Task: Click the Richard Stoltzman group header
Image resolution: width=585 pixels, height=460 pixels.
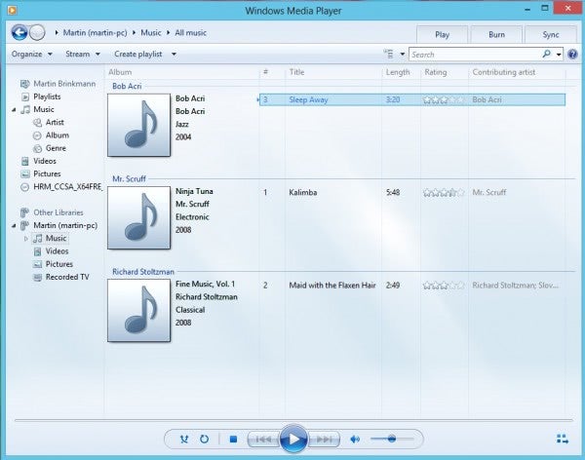Action: click(143, 272)
